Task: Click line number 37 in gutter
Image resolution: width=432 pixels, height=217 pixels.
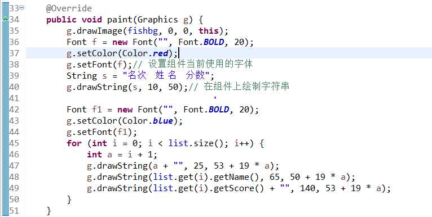Action: [14, 53]
